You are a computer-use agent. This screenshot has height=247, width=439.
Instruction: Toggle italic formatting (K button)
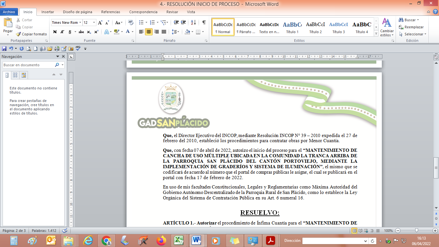pyautogui.click(x=62, y=32)
